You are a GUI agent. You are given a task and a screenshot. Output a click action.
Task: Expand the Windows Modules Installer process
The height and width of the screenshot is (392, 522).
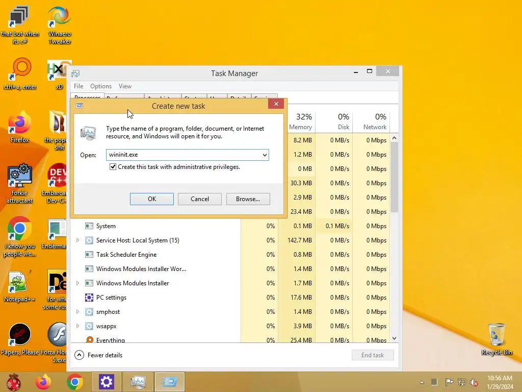(x=77, y=283)
